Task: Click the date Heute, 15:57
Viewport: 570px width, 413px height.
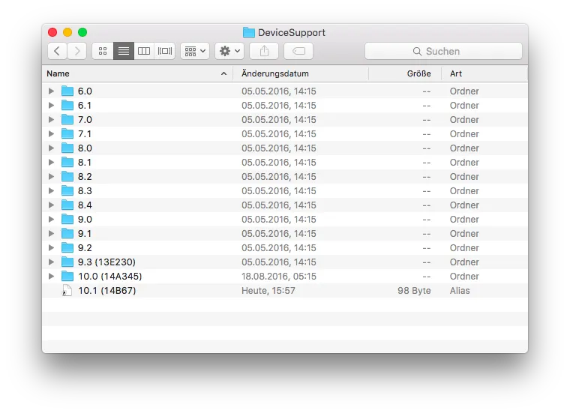Action: 268,291
